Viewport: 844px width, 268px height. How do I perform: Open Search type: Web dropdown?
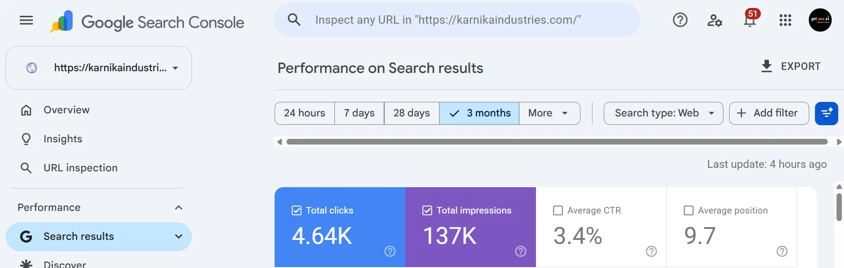tap(663, 113)
